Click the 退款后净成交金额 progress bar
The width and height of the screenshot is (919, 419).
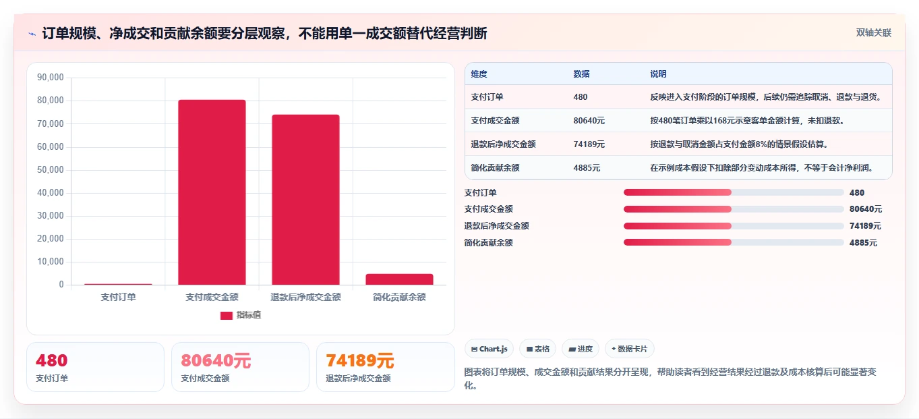click(x=734, y=226)
